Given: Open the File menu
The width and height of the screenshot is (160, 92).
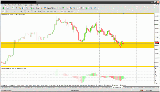Looking at the screenshot, I should pyautogui.click(x=5, y=5).
